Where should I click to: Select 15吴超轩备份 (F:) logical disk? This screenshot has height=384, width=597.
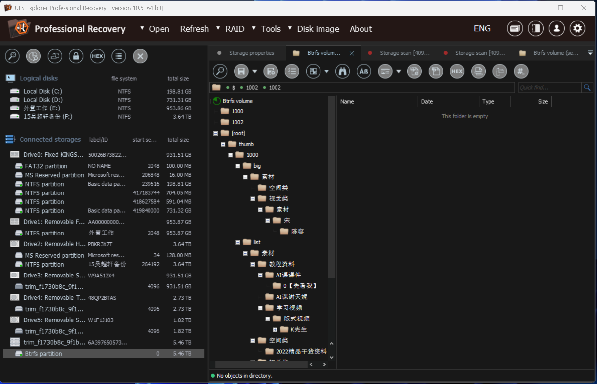click(x=101, y=117)
